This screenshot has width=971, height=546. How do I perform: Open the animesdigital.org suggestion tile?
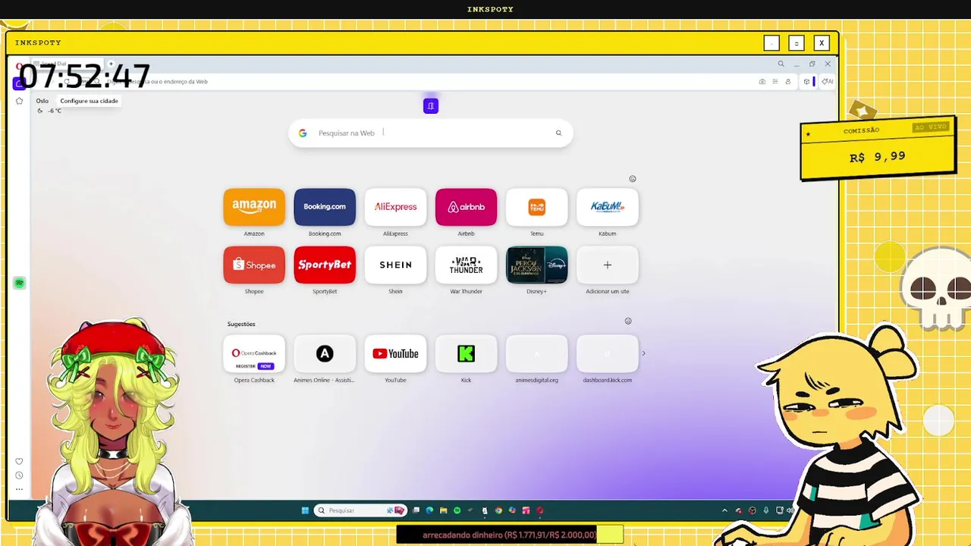pos(536,353)
